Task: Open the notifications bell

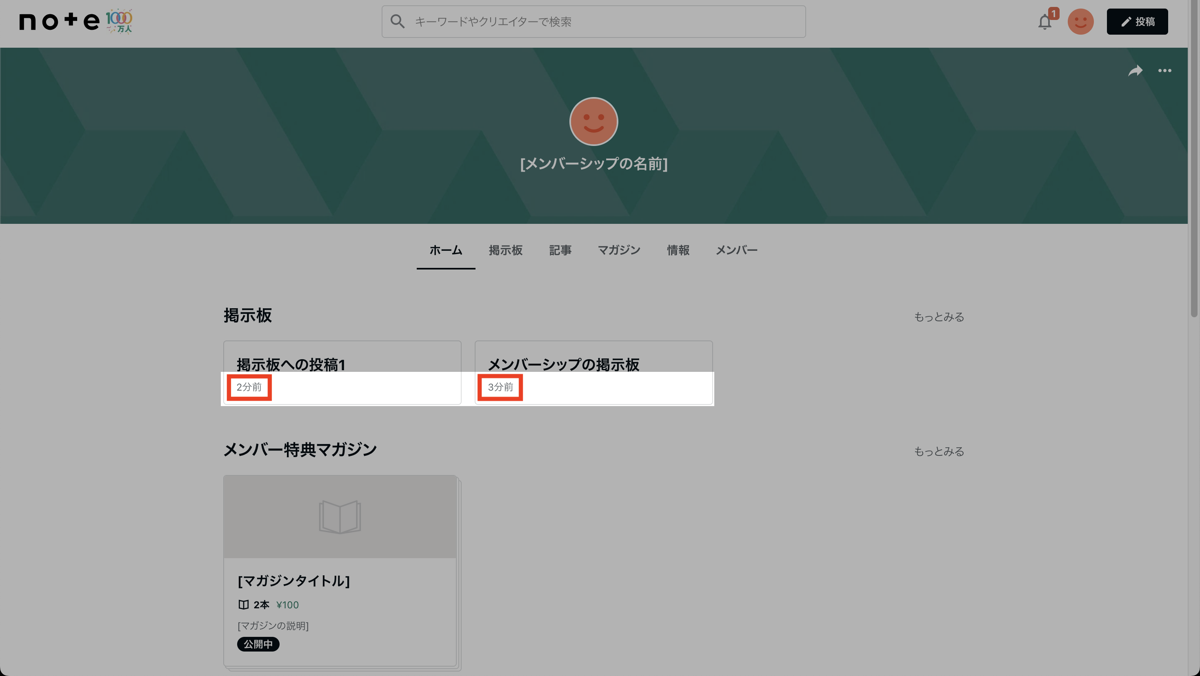Action: coord(1045,22)
